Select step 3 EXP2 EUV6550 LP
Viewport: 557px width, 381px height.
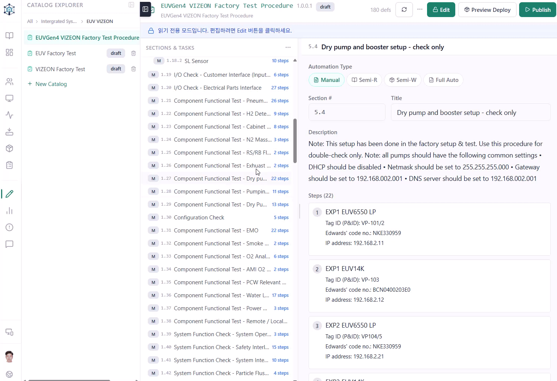[x=429, y=342]
